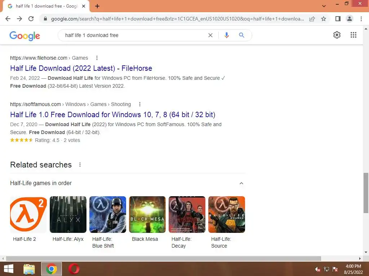Open the network tray icon
The height and width of the screenshot is (276, 369).
(x=326, y=269)
